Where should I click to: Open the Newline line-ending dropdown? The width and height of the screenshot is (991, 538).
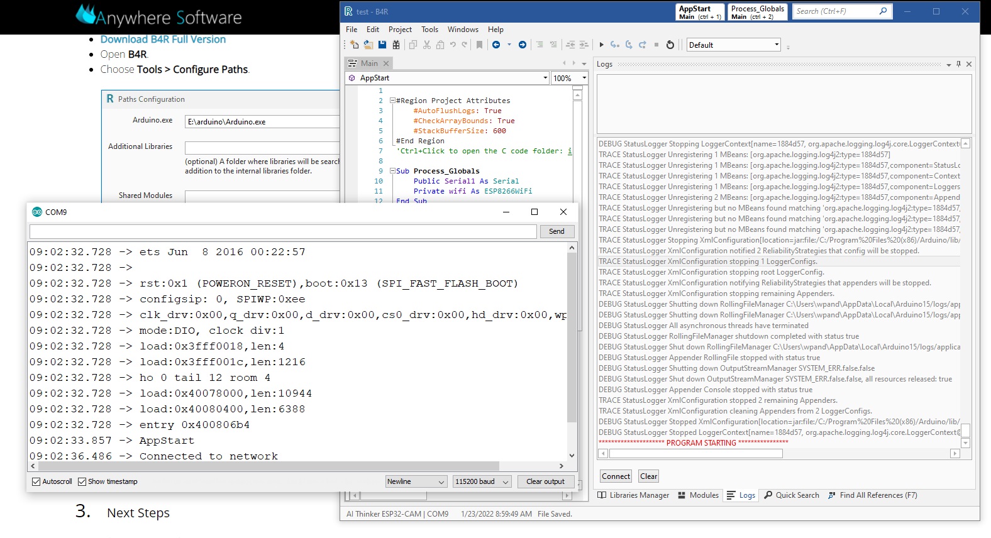point(416,481)
